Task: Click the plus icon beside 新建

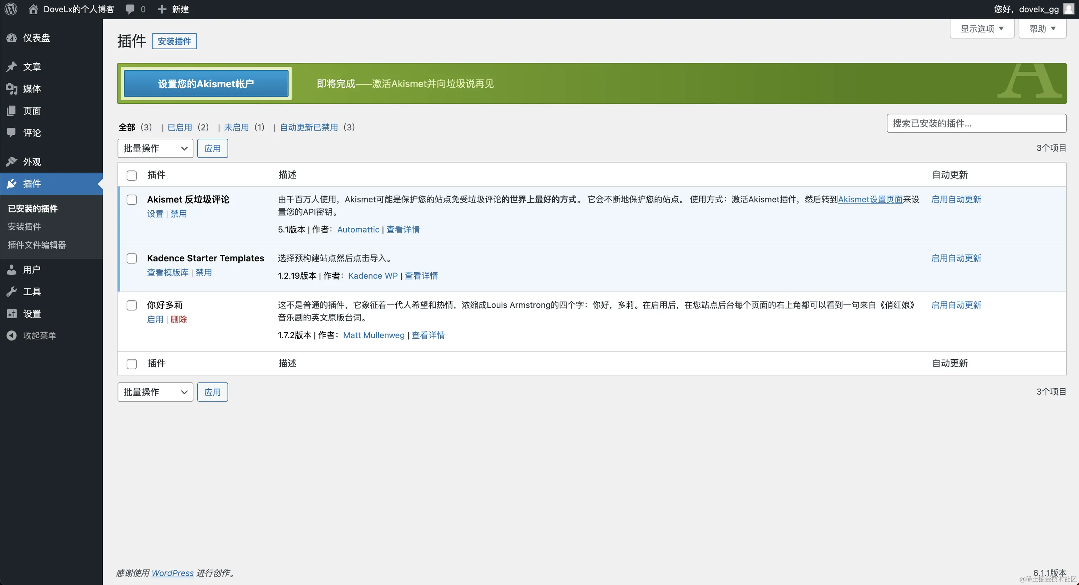Action: click(162, 9)
